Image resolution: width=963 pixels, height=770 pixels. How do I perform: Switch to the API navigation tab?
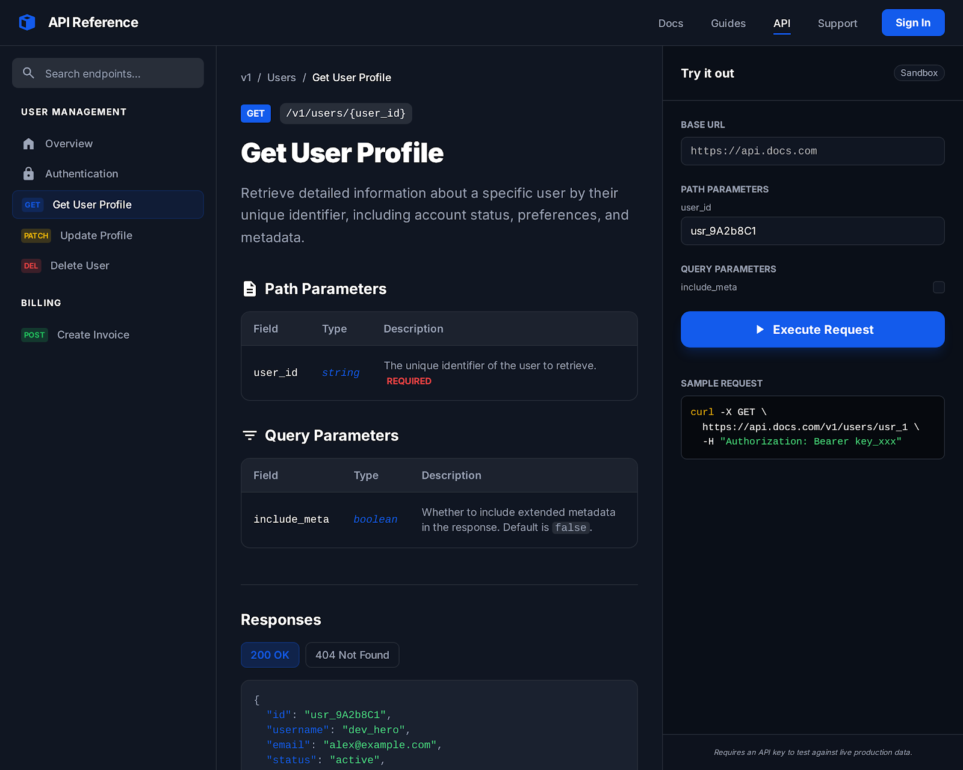(x=782, y=23)
